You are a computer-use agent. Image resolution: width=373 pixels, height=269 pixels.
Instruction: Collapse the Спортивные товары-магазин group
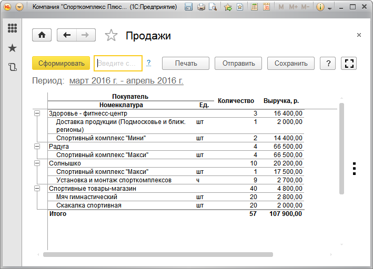point(37,189)
